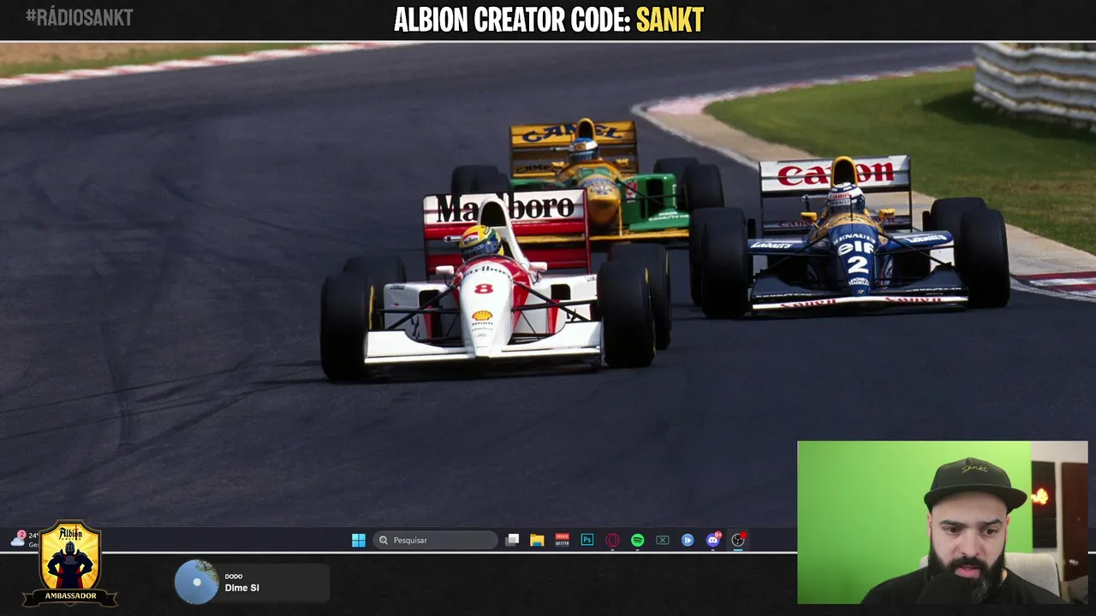Click the Albion Ambassador badge
This screenshot has width=1096, height=616.
[x=70, y=563]
